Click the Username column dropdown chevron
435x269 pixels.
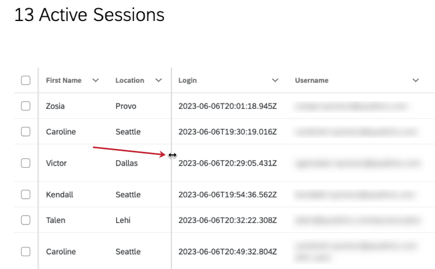(x=416, y=80)
